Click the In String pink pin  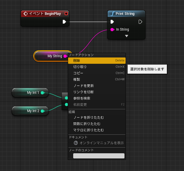[x=112, y=29]
